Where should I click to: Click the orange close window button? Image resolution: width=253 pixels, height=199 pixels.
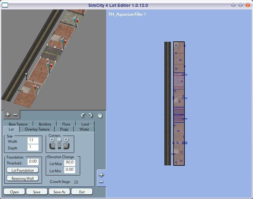[x=247, y=5]
